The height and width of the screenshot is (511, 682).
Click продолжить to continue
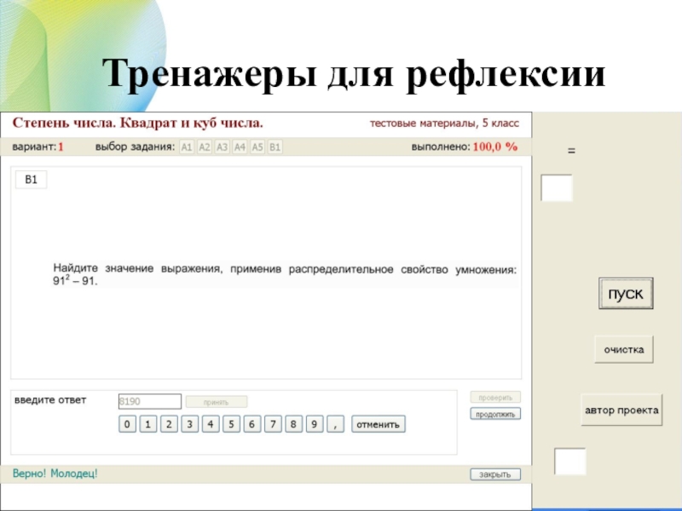(495, 414)
